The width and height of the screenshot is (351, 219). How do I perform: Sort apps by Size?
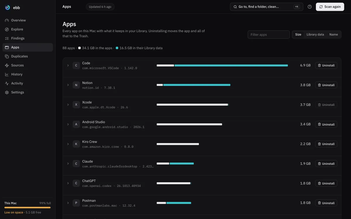[298, 34]
